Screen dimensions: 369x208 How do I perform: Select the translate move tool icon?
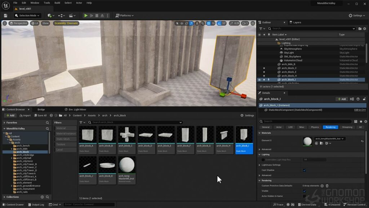(x=182, y=23)
